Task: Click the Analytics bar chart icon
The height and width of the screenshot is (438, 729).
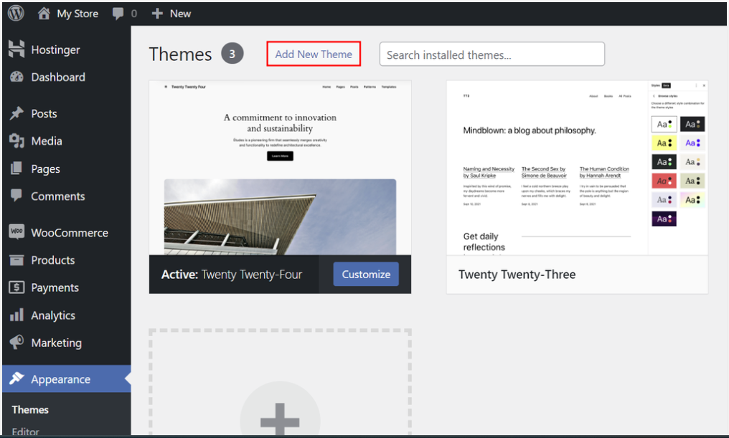Action: (x=17, y=315)
